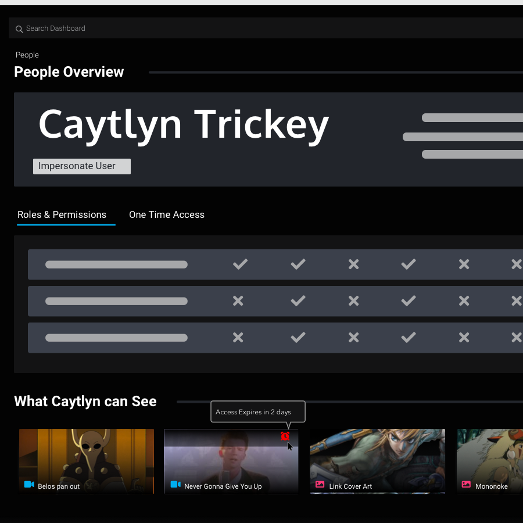This screenshot has width=523, height=523.
Task: Toggle the third column X in top role row
Action: [x=353, y=264]
